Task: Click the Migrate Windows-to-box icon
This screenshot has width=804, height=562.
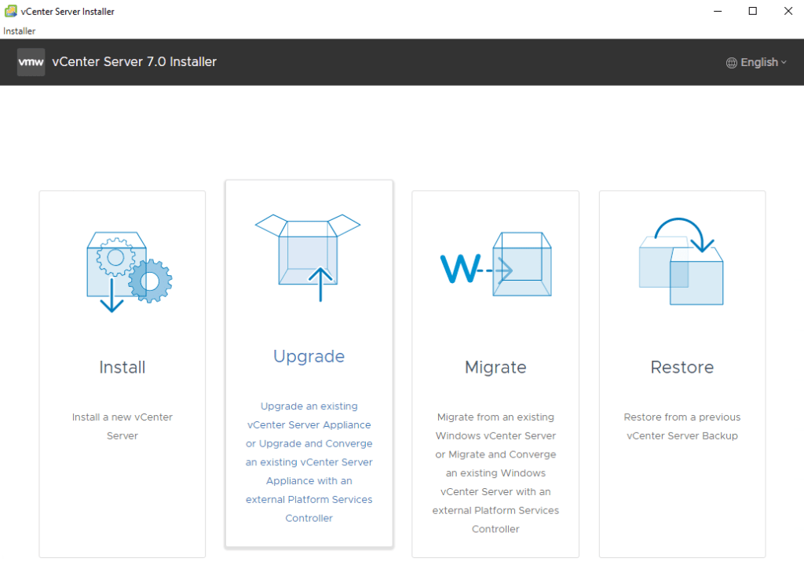Action: tap(495, 265)
